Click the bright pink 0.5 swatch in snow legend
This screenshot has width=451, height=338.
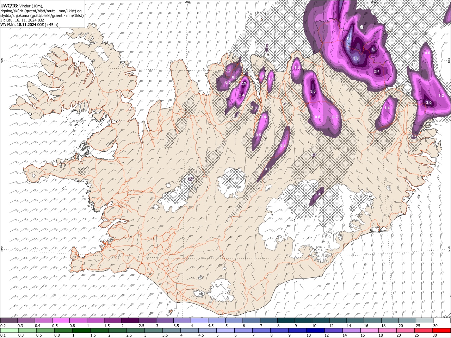tap(61, 321)
